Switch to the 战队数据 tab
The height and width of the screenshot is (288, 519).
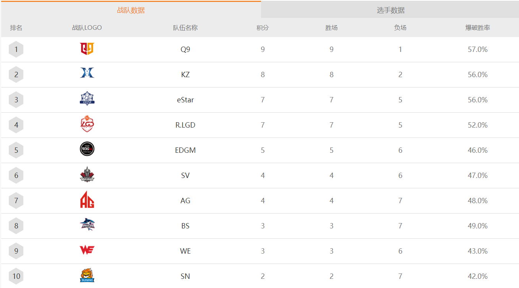tap(131, 10)
